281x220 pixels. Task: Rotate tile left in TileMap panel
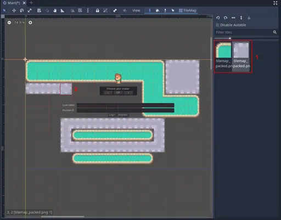218,18
